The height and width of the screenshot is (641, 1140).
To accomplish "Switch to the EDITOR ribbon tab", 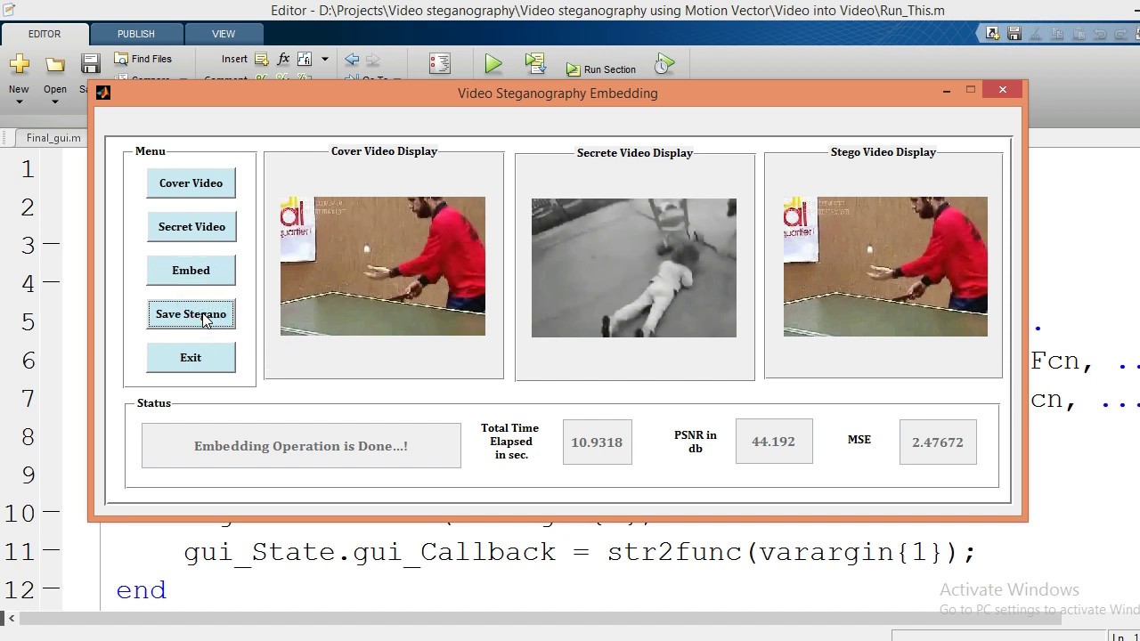I will tap(45, 34).
